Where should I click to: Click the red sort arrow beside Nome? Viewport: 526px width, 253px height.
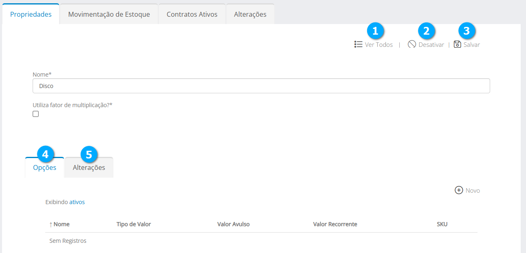[x=51, y=224]
